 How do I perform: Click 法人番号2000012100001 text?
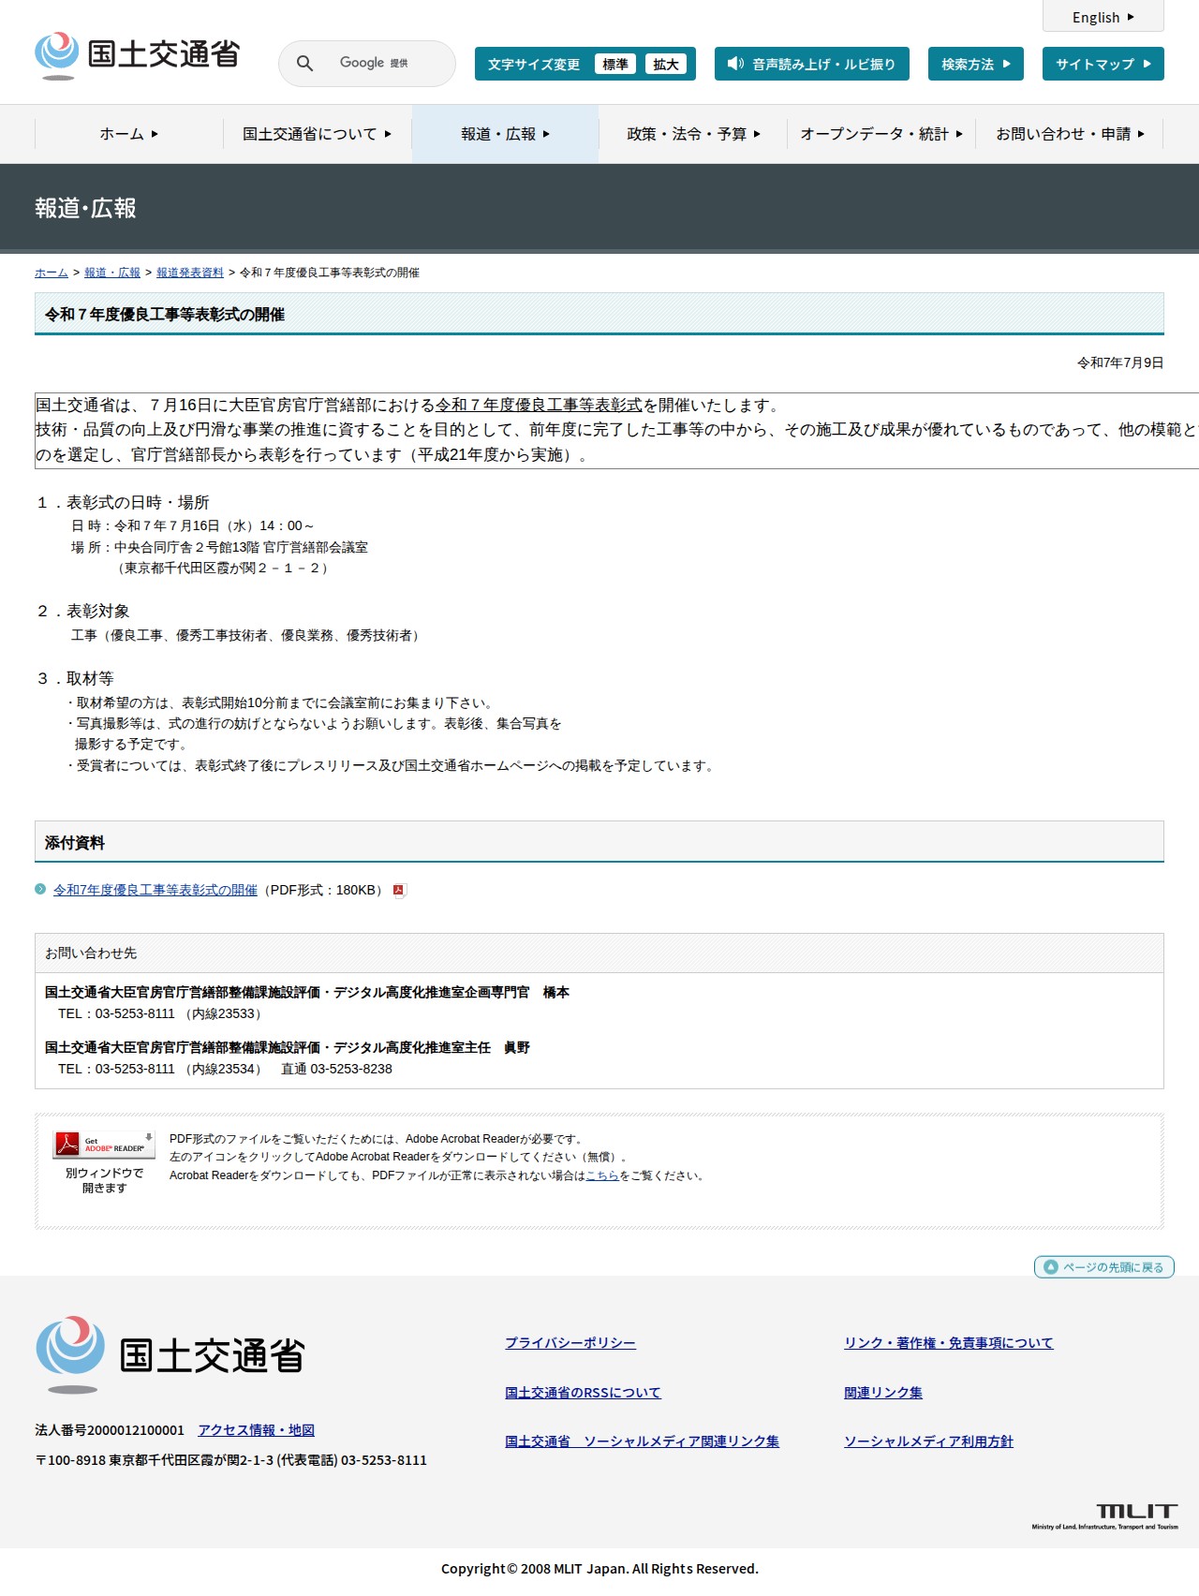click(110, 1430)
